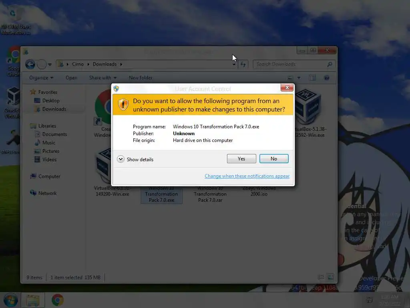The height and width of the screenshot is (308, 410).
Task: Click Downloads in the address breadcrumb
Action: point(105,64)
